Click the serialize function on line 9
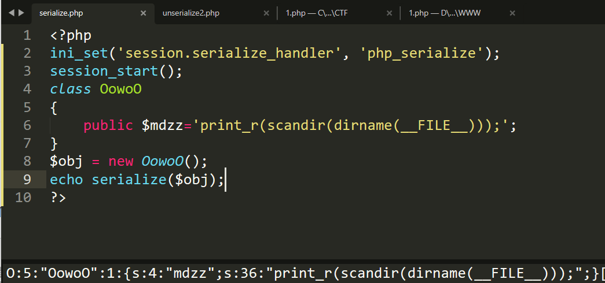 (x=129, y=180)
